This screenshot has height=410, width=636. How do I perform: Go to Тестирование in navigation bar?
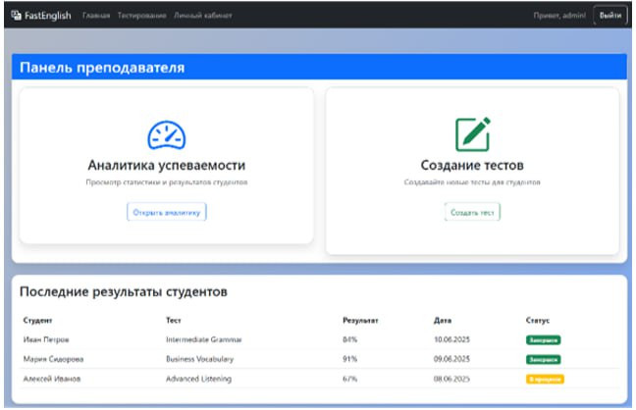[x=142, y=16]
